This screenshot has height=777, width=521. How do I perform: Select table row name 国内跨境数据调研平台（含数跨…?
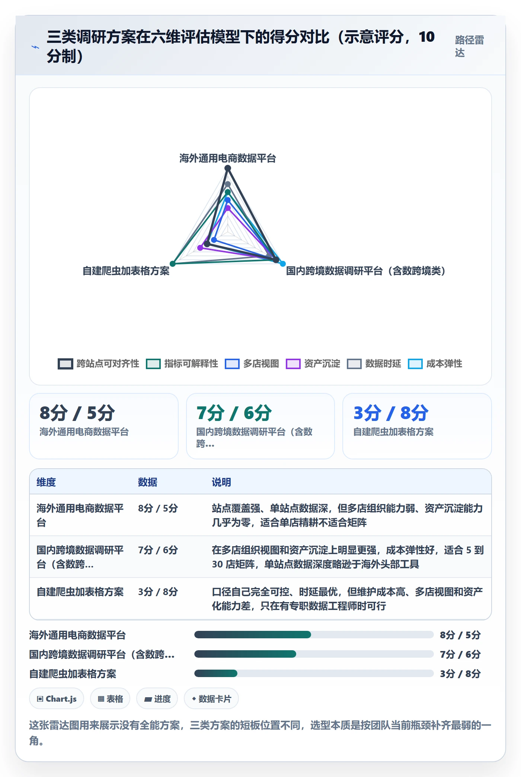pyautogui.click(x=80, y=557)
